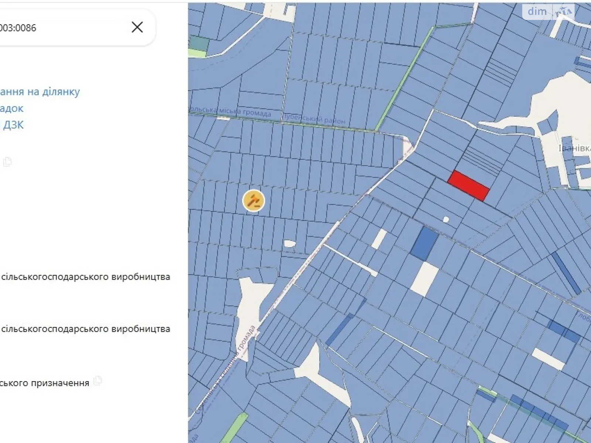Open the '…адок' link
591x443 pixels.
click(x=11, y=108)
